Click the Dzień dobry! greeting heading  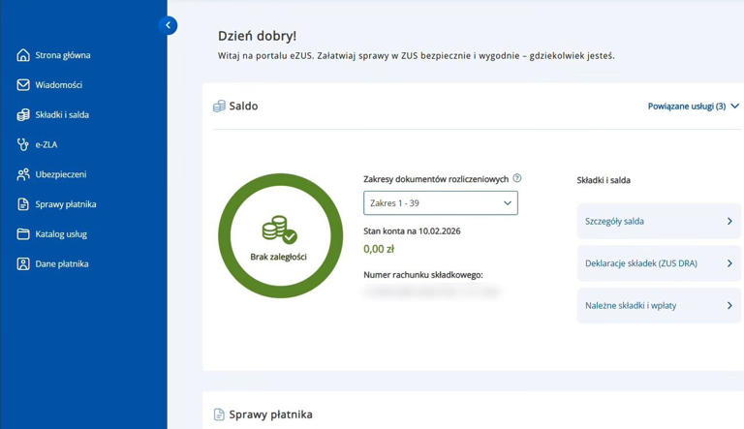[x=257, y=36]
